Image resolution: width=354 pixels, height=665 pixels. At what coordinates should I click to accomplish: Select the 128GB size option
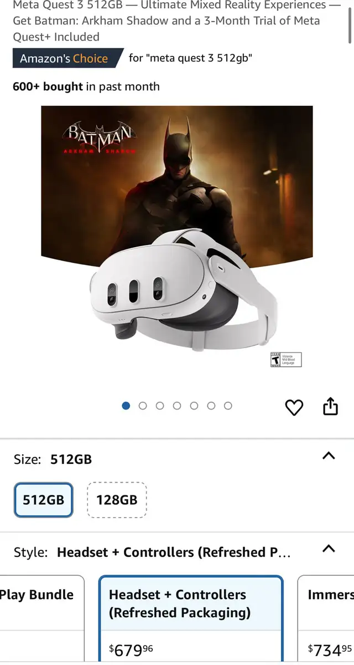[x=117, y=500]
